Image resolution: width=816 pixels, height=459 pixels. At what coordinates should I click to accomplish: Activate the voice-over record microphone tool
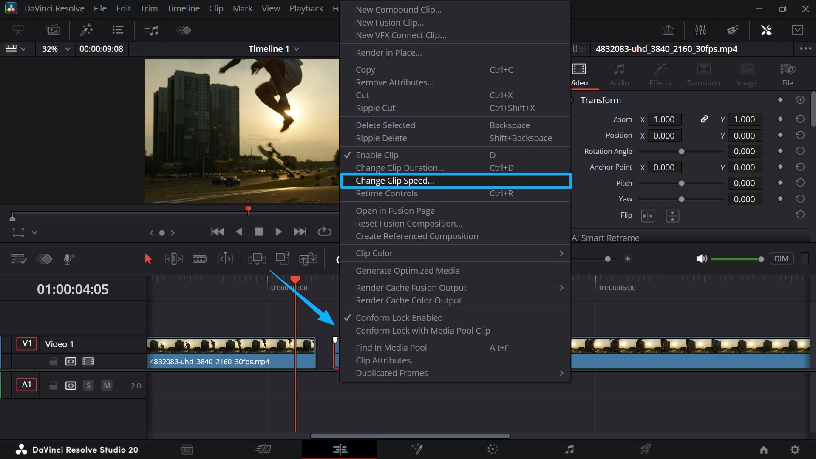[x=68, y=259]
